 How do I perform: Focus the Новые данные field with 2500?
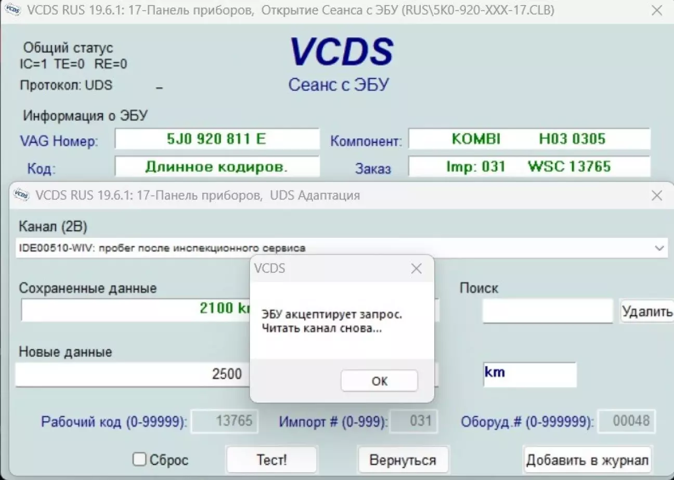133,374
